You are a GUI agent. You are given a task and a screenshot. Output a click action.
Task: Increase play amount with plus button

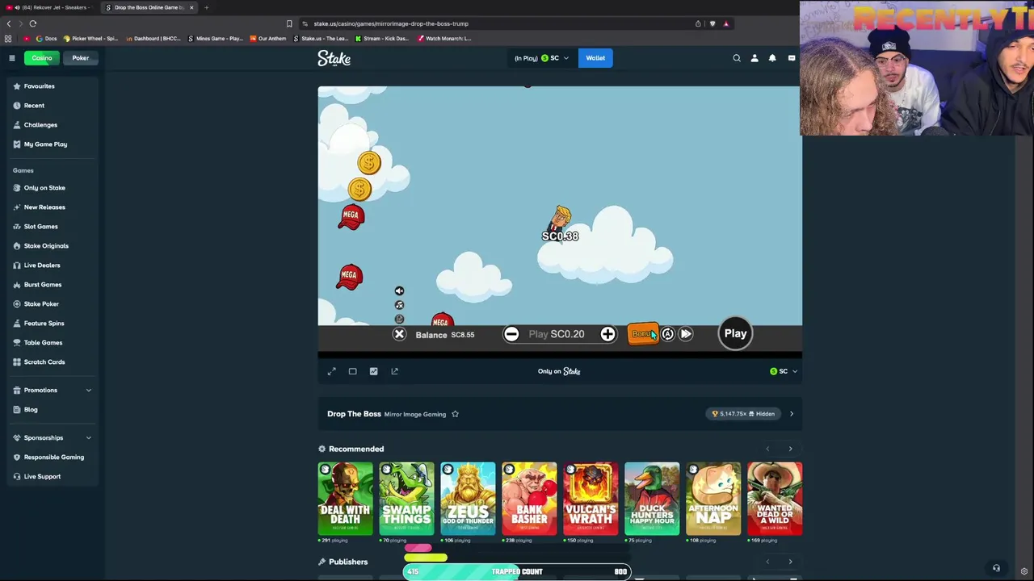[607, 334]
